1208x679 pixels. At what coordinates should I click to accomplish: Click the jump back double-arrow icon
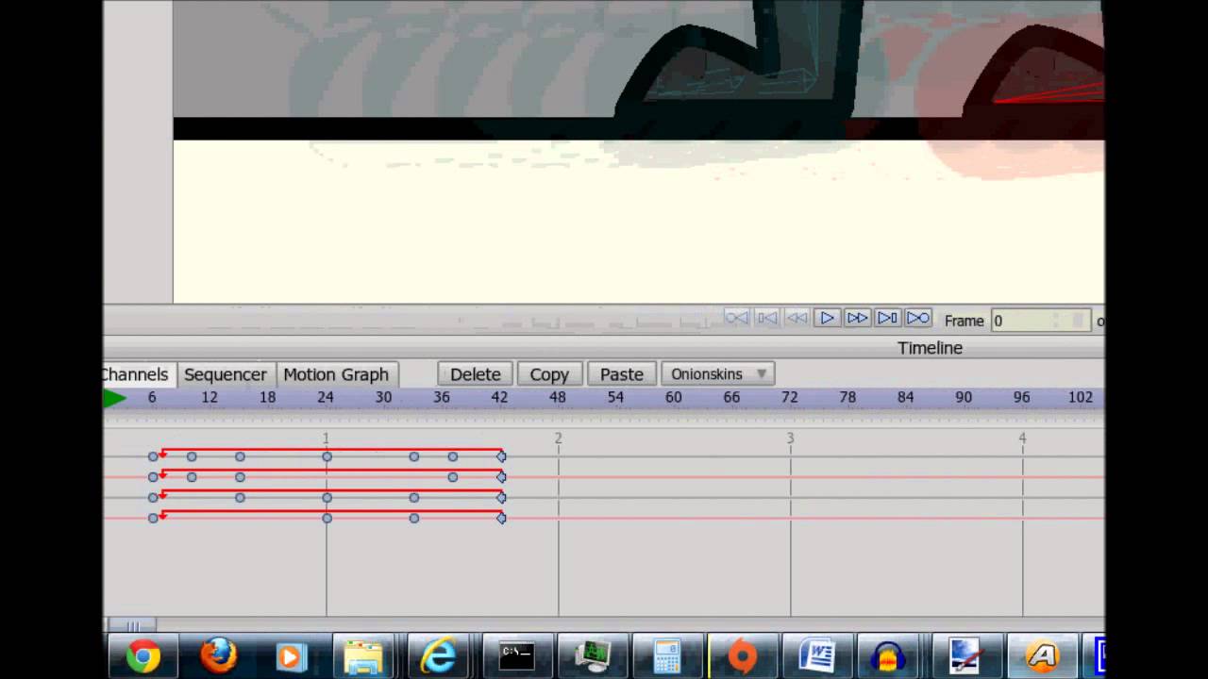(797, 319)
